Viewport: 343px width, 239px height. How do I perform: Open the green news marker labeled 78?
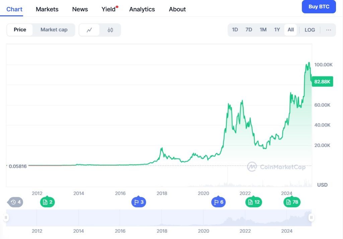coord(292,202)
